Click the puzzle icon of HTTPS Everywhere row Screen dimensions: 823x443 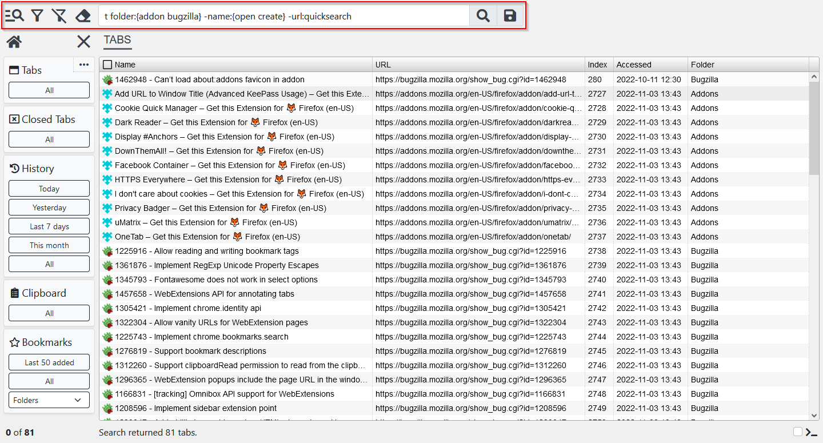(x=107, y=179)
